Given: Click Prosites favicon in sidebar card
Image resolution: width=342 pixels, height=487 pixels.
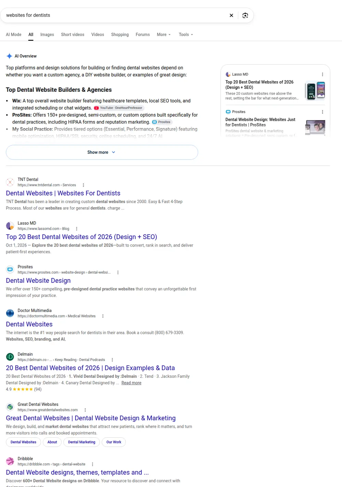Looking at the screenshot, I should (x=228, y=112).
